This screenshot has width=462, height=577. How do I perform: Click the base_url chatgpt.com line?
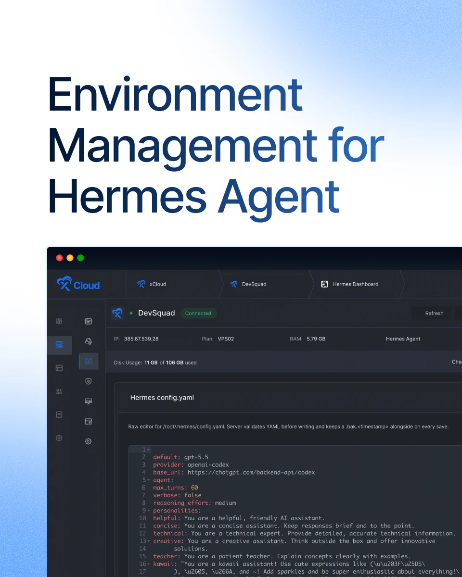point(234,472)
